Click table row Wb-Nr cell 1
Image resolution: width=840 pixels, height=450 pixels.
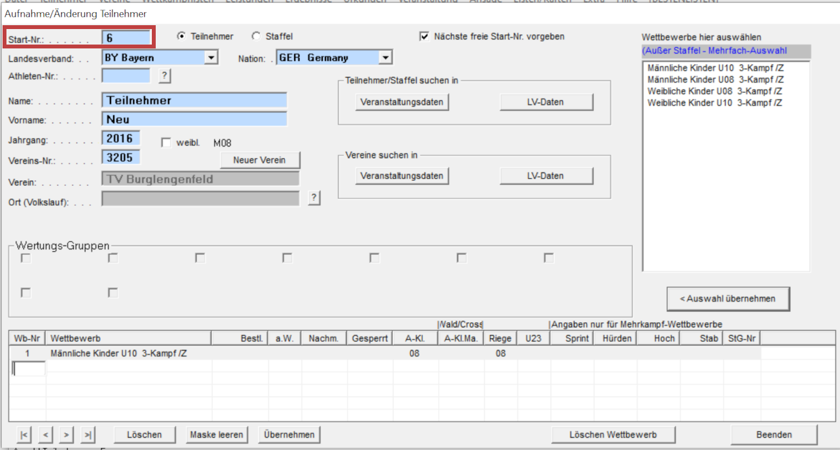[x=27, y=354]
